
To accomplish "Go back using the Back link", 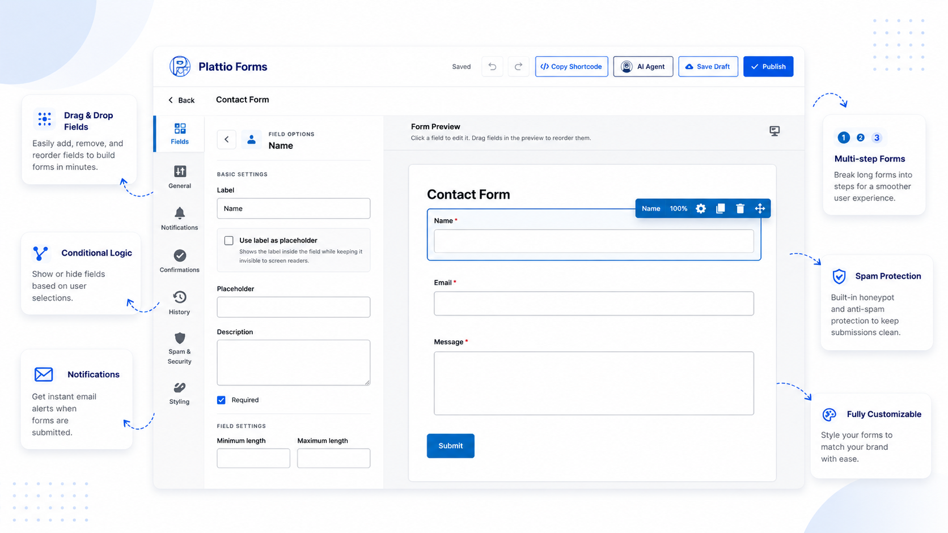I will tap(181, 100).
